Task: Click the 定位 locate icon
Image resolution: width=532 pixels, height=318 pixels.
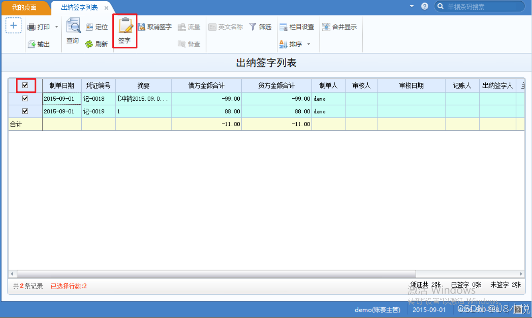Action: [x=89, y=27]
